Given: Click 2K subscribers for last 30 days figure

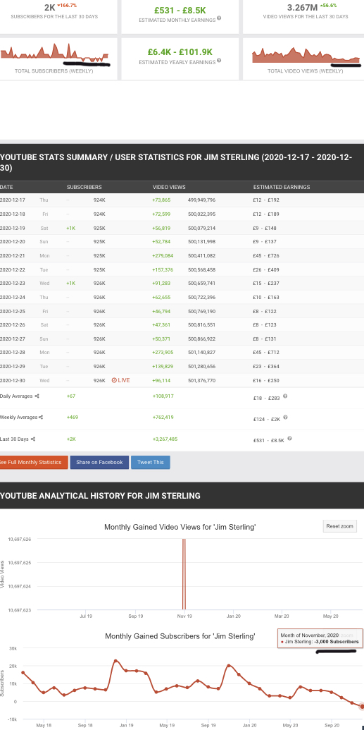Looking at the screenshot, I should (50, 8).
